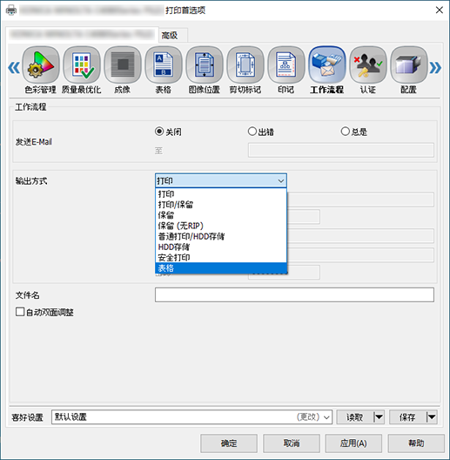This screenshot has width=450, height=460.
Task: Open the 读取 button arrow menu
Action: [379, 416]
